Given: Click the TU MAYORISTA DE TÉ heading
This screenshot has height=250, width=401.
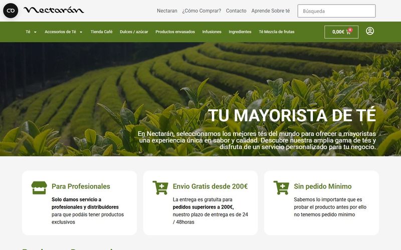Looking at the screenshot, I should point(292,115).
